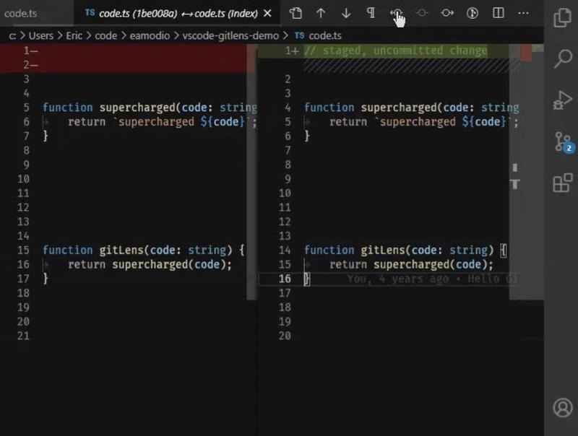
Task: Open Run and Debug view
Action: click(x=563, y=100)
